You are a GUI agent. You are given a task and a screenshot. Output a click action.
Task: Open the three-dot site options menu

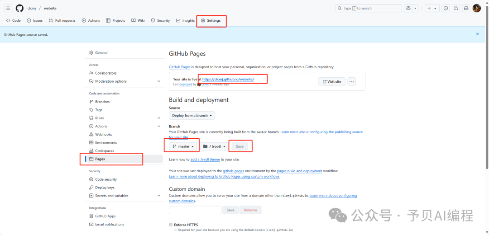[x=352, y=81]
